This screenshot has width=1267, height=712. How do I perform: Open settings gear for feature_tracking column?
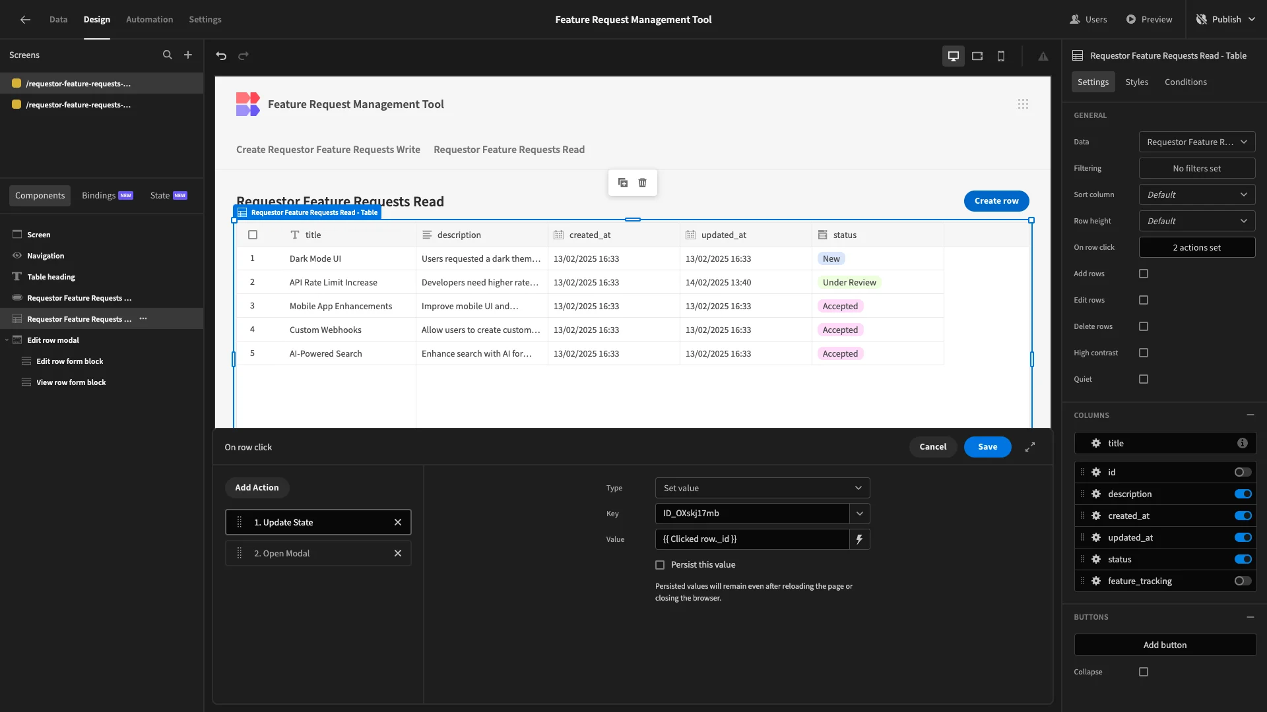tap(1096, 581)
